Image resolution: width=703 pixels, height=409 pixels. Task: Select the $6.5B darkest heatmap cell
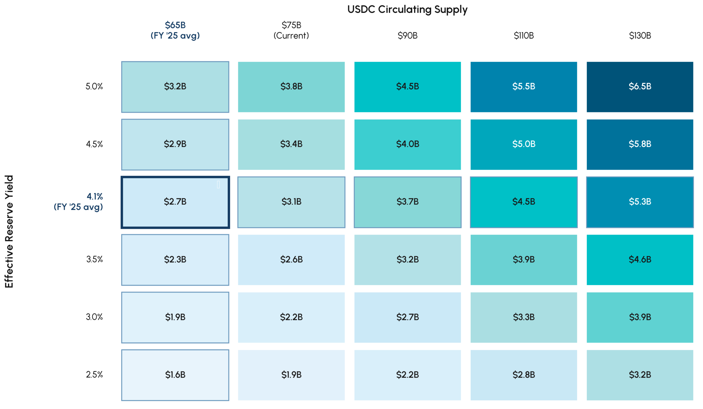pos(640,87)
